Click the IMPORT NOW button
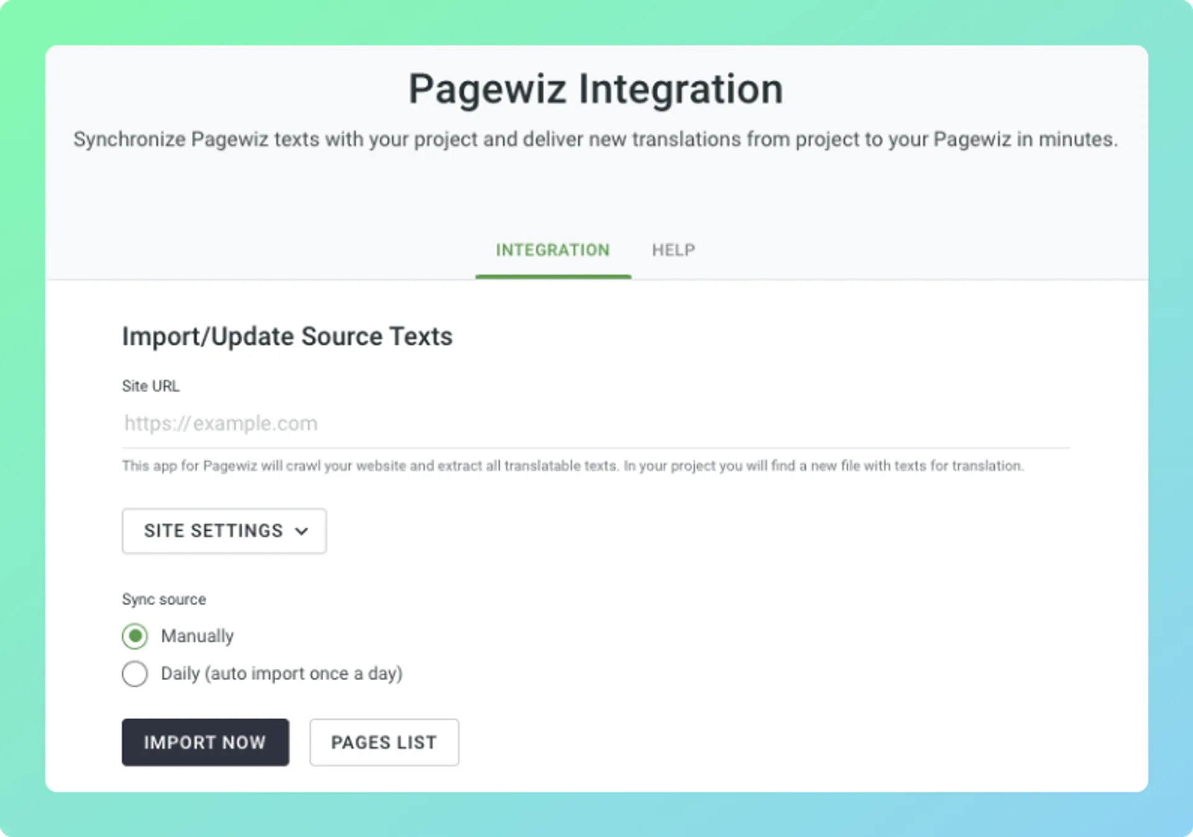 [x=205, y=743]
